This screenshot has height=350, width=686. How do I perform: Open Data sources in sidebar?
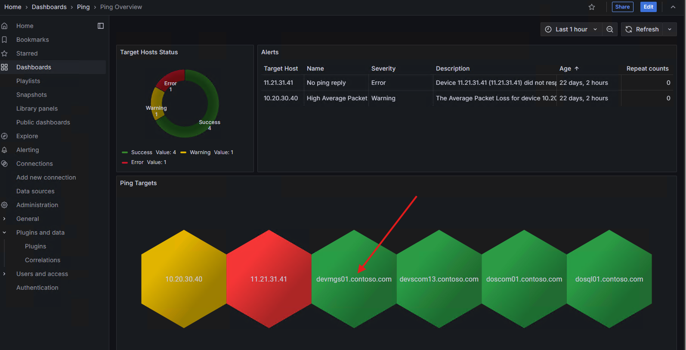pos(35,191)
